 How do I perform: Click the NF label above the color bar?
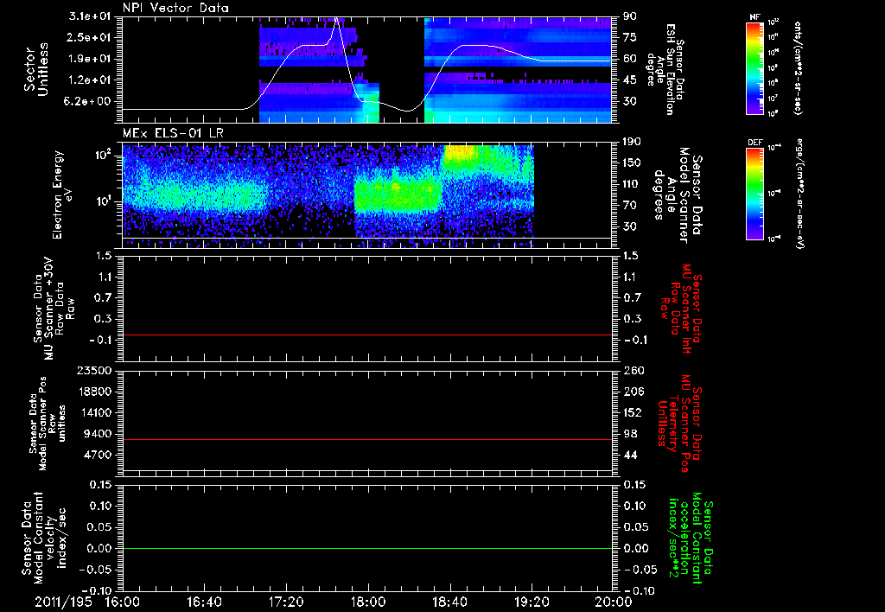[754, 17]
